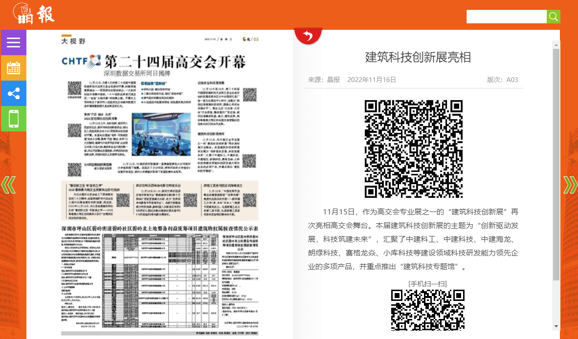Open the green mobile phone view

pos(13,119)
